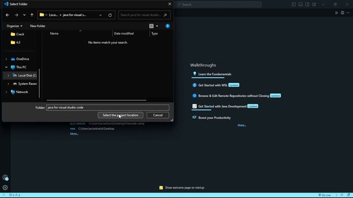Expand the Network tree node
353x198 pixels.
click(x=6, y=92)
